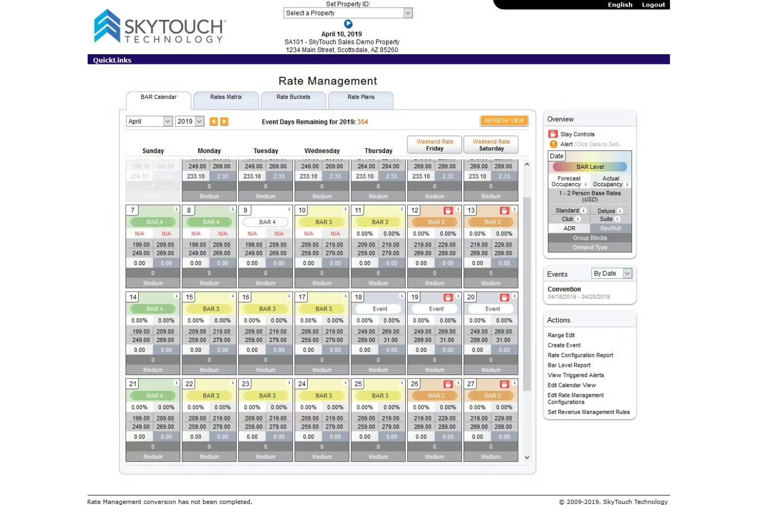
Task: Click the Weekend Rate Friday header button
Action: click(x=435, y=145)
